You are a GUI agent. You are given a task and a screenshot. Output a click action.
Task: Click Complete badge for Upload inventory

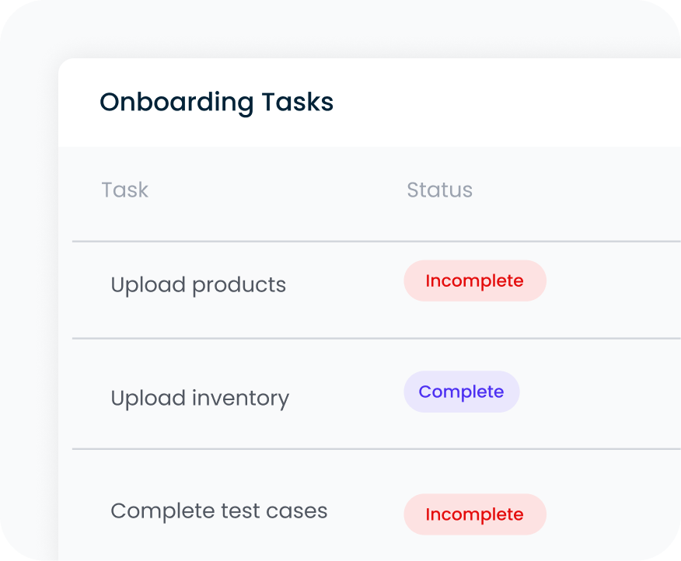pyautogui.click(x=461, y=392)
